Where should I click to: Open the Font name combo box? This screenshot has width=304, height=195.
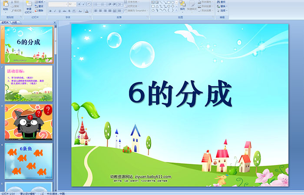click(x=58, y=4)
